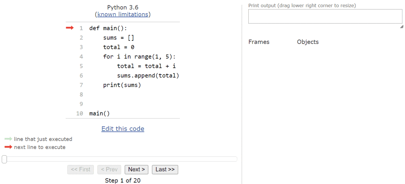Click the Objects heading
The width and height of the screenshot is (405, 184).
(x=308, y=42)
